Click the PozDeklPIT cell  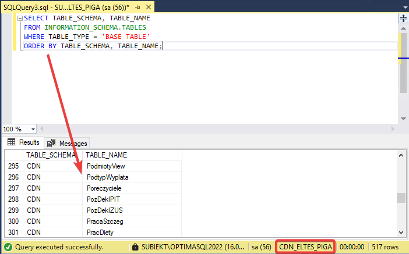pyautogui.click(x=132, y=199)
